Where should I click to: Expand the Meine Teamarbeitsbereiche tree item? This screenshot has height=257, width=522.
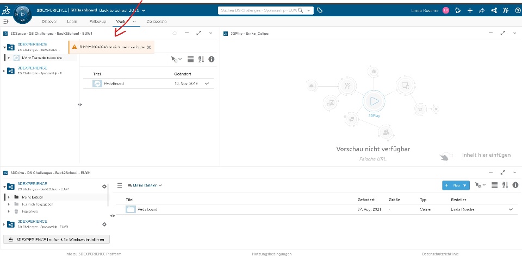pos(9,58)
